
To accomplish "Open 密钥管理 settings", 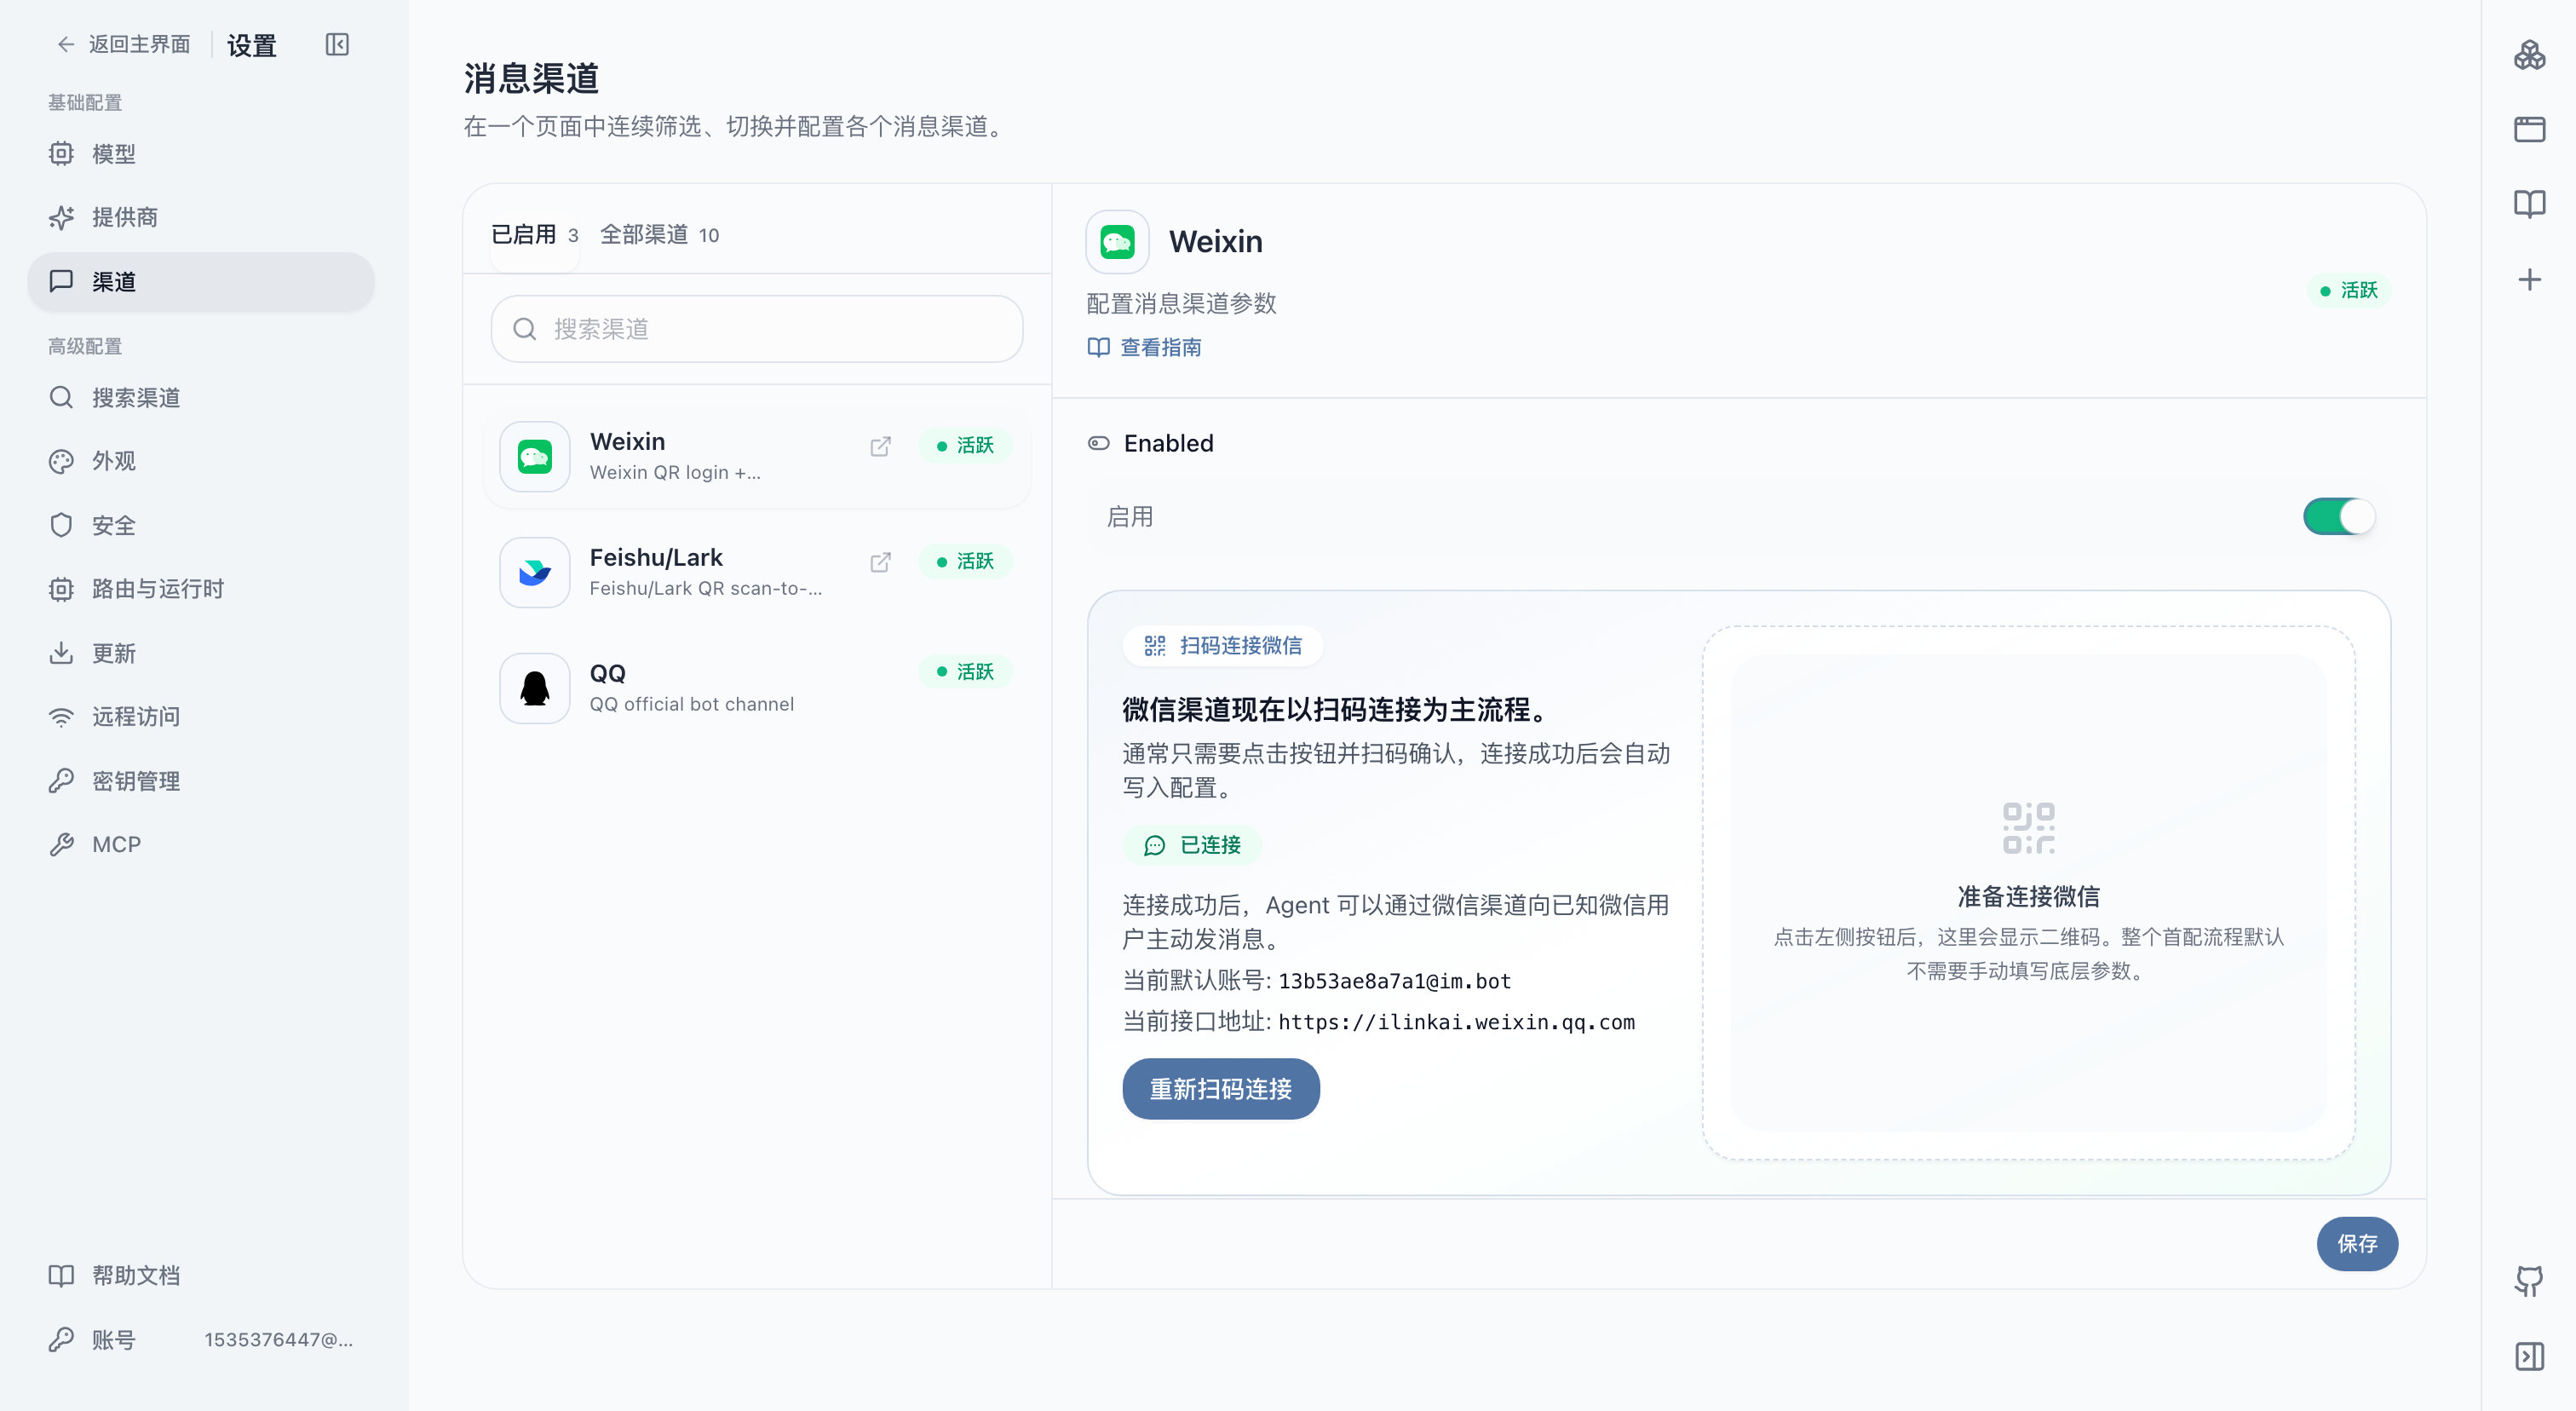I will point(200,781).
